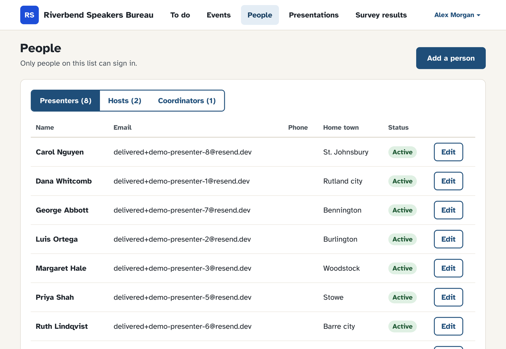506x349 pixels.
Task: Click the RS logo icon
Action: (x=29, y=15)
